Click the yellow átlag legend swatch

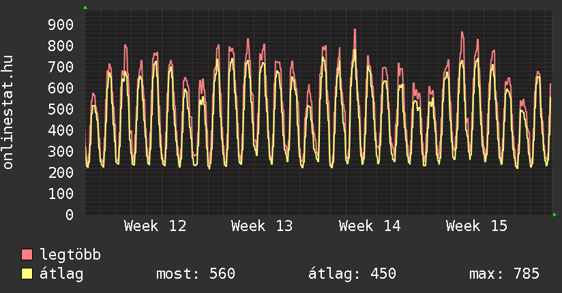point(27,274)
